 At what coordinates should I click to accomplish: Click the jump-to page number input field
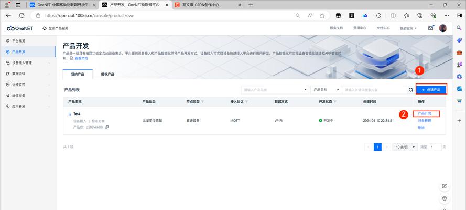[435, 147]
